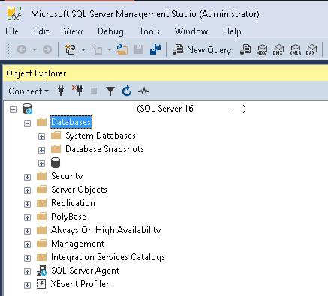Expand the Security folder
328x296 pixels.
point(27,177)
